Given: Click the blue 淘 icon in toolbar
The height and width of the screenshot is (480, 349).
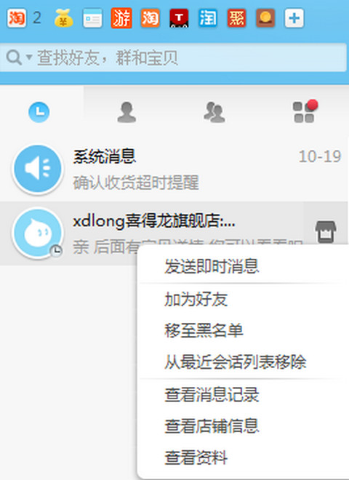Looking at the screenshot, I should click(208, 18).
